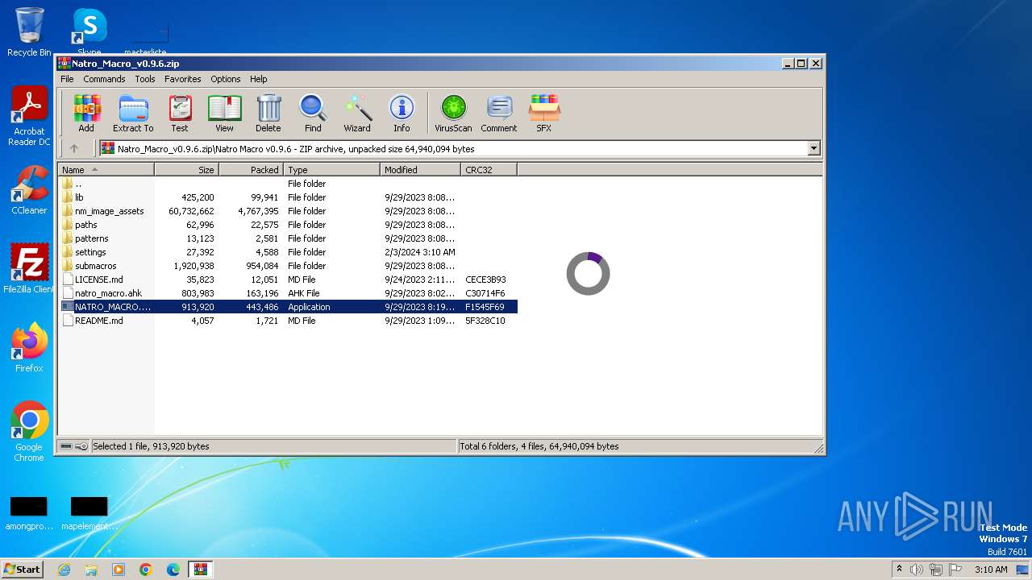The image size is (1032, 580).
Task: Select the NATRO_MACRO application file
Action: pos(288,307)
